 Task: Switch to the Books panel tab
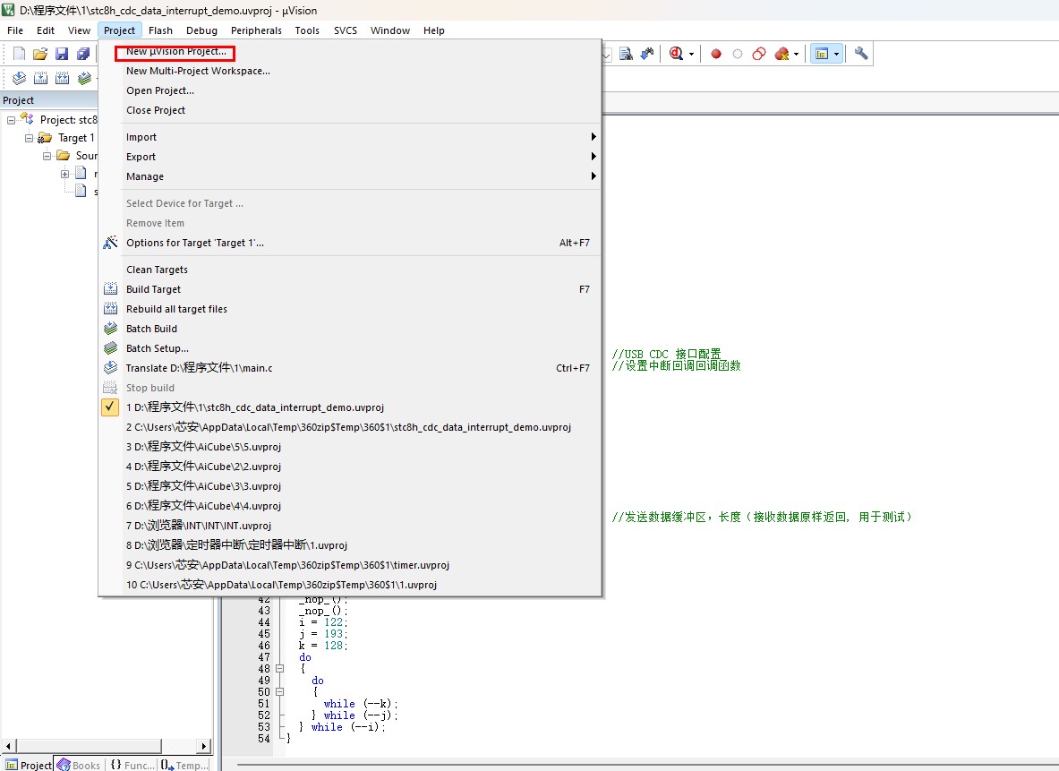[79, 765]
